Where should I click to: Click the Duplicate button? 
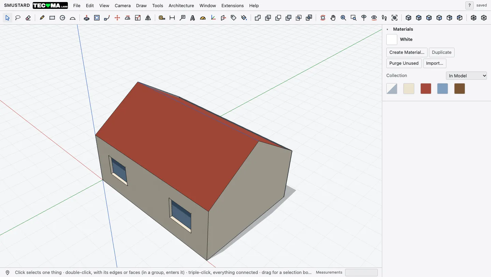pyautogui.click(x=442, y=52)
